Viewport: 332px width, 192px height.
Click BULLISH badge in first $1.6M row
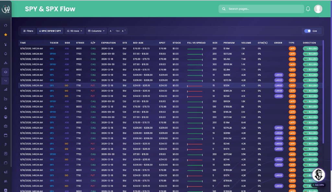coord(310,49)
